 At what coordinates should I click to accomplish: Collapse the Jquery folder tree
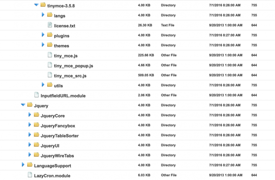[23, 105]
